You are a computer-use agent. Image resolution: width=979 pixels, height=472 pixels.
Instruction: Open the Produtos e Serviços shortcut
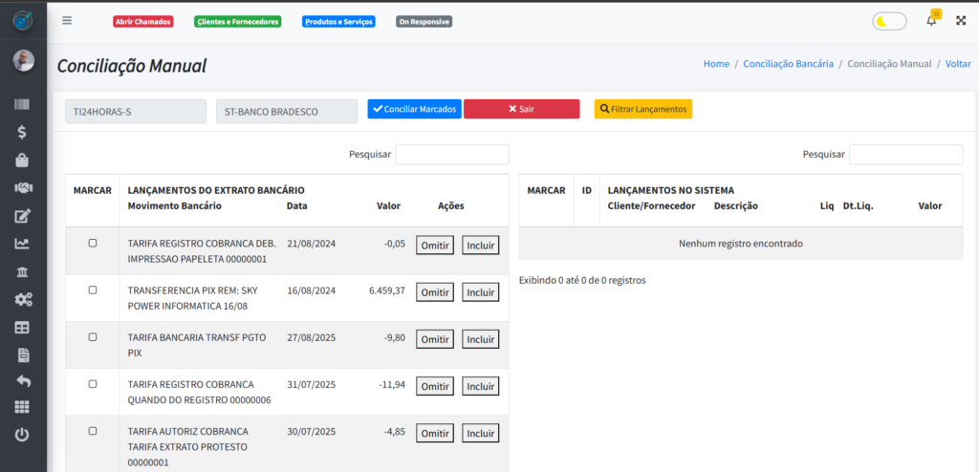[338, 21]
